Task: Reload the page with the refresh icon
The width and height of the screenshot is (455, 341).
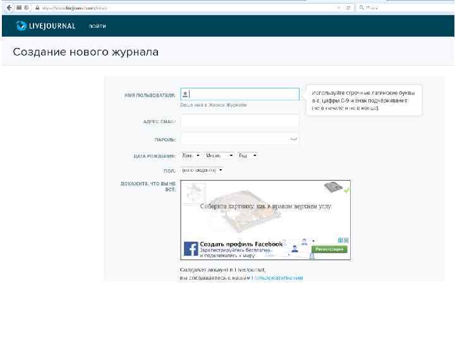Action: [348, 8]
